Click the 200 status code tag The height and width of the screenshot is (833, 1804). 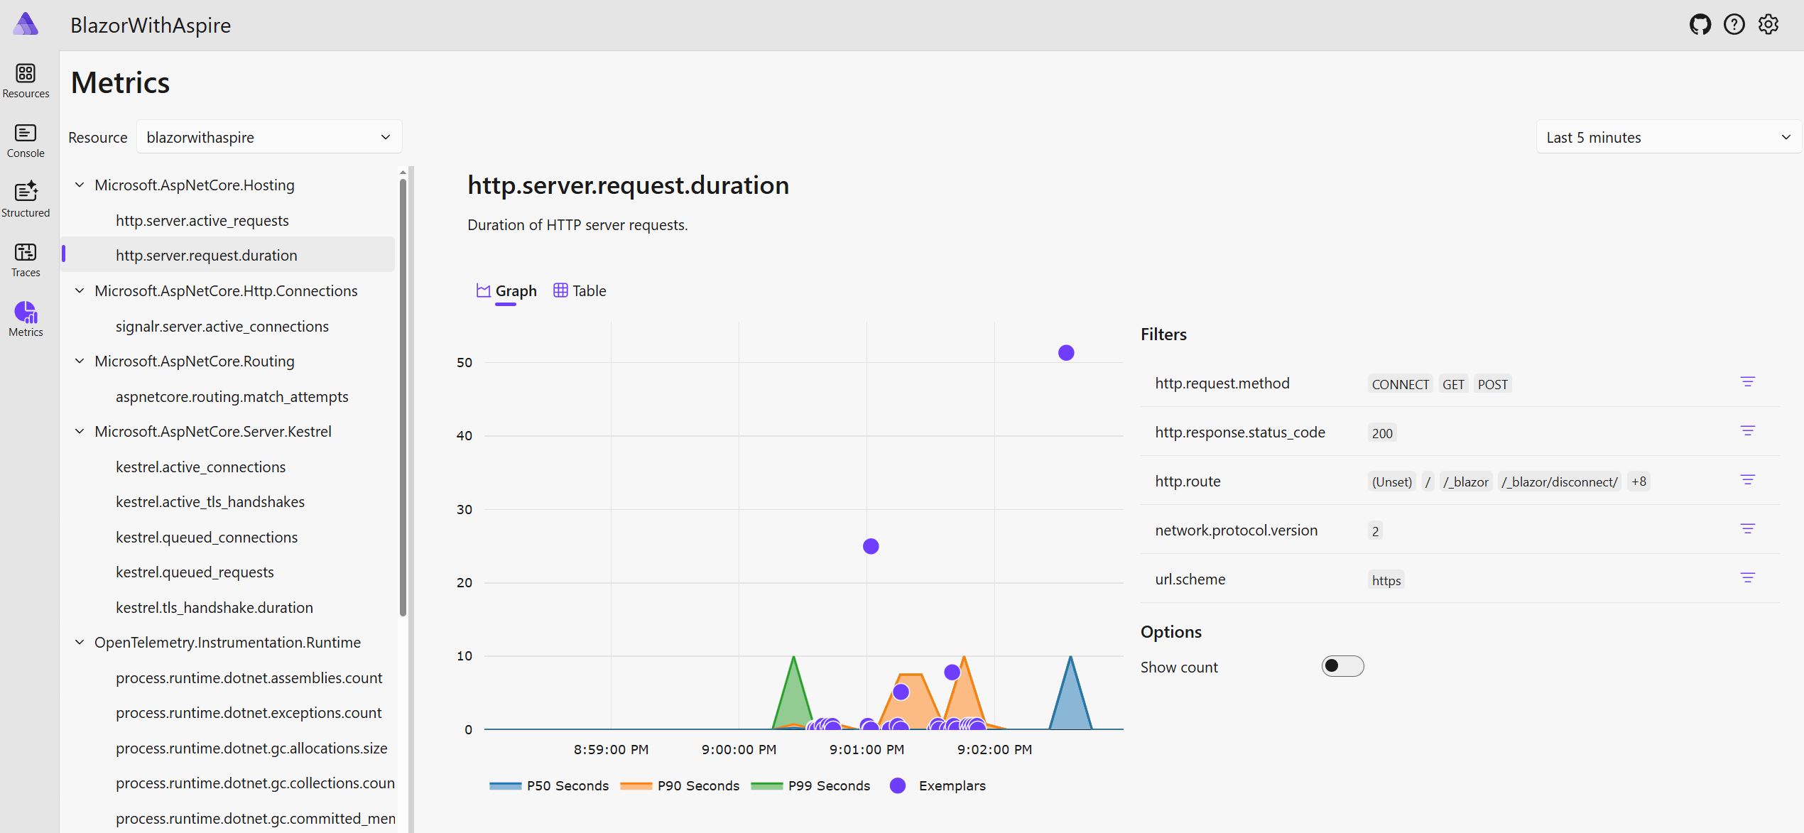pos(1382,433)
